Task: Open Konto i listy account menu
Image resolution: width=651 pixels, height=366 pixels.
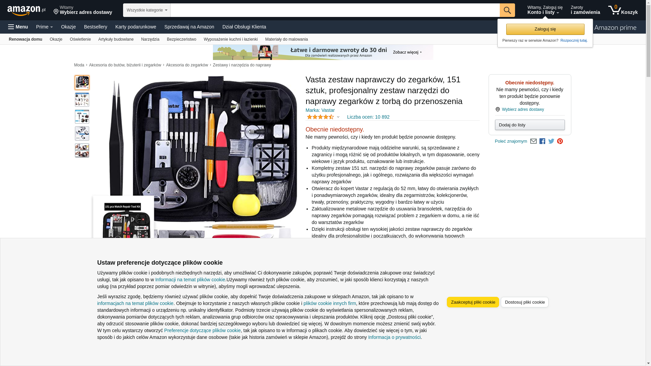Action: tap(545, 10)
